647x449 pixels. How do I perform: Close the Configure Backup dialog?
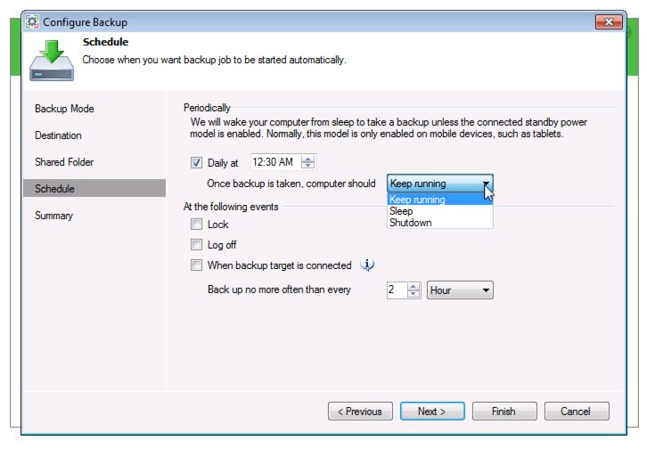tap(609, 22)
